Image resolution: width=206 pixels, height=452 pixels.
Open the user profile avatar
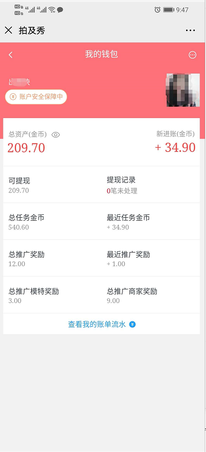click(x=183, y=90)
